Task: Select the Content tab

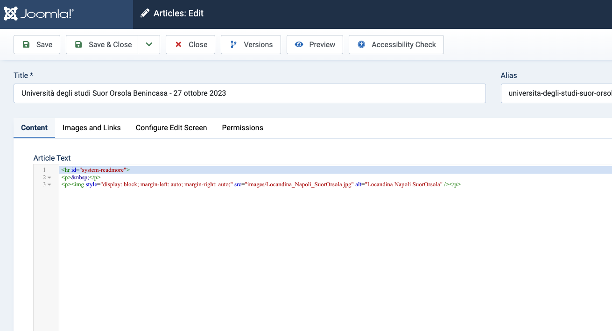Action: 35,127
